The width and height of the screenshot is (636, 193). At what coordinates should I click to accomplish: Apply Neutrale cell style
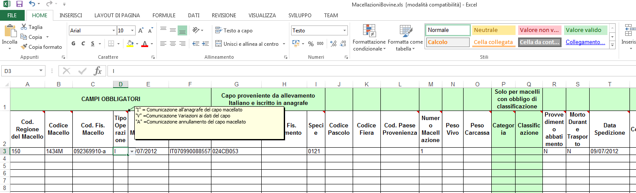(x=494, y=30)
